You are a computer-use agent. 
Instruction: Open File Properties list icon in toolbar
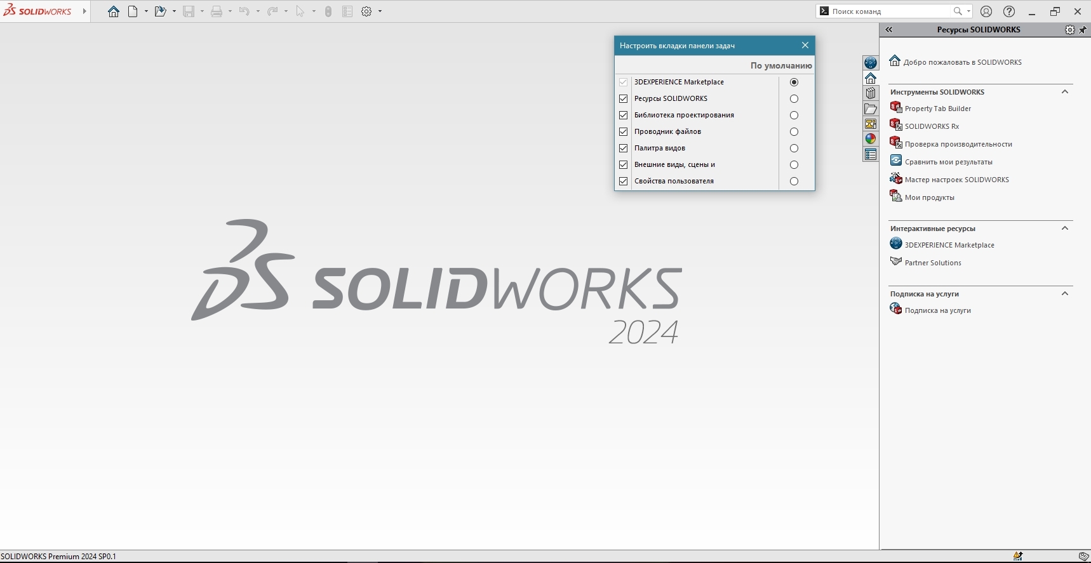pos(347,11)
